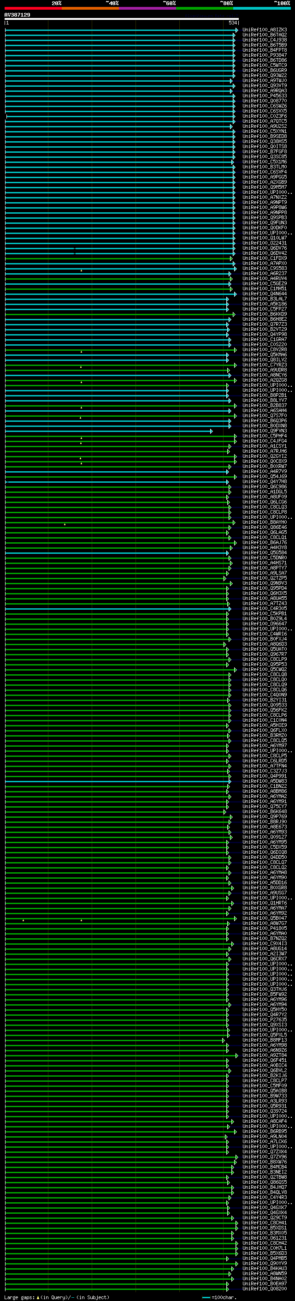Select hit label UniRef100_A7APX0

265,263
